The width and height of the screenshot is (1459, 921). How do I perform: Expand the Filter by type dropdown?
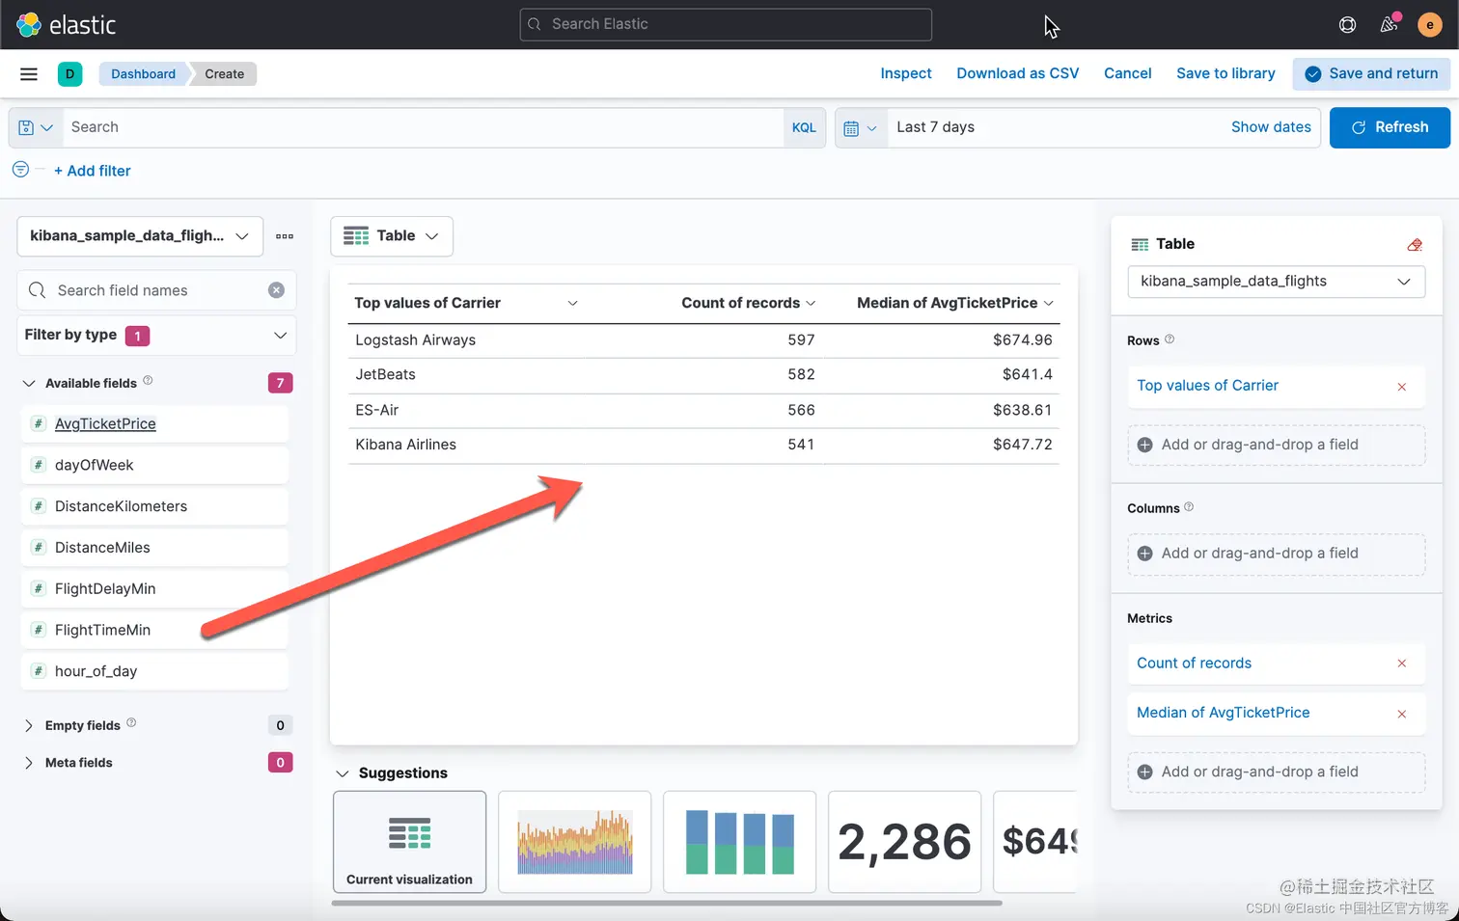click(156, 336)
